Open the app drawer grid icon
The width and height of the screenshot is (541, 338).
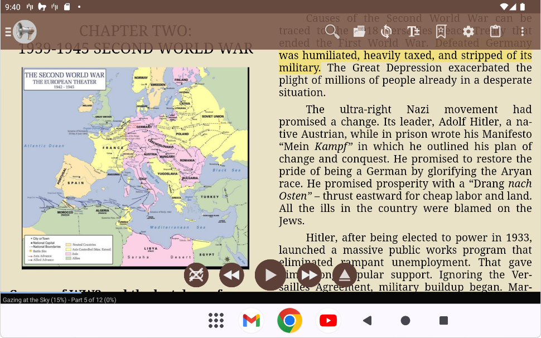click(x=216, y=321)
